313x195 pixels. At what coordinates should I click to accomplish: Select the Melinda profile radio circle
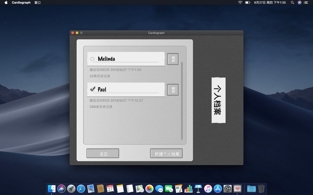coord(92,59)
